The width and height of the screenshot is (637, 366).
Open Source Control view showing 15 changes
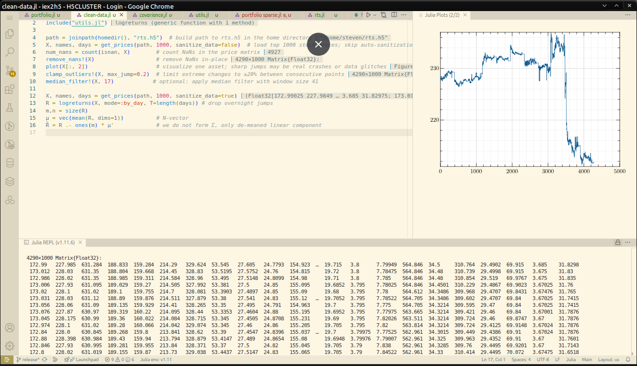[10, 70]
